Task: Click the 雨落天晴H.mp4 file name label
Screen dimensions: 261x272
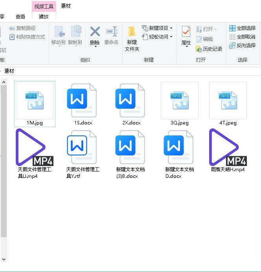Action: (228, 170)
